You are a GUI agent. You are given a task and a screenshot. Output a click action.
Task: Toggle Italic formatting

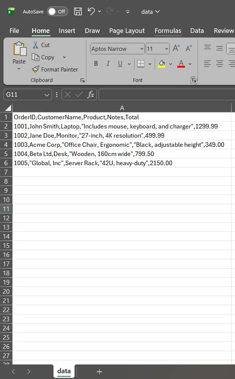pyautogui.click(x=108, y=63)
